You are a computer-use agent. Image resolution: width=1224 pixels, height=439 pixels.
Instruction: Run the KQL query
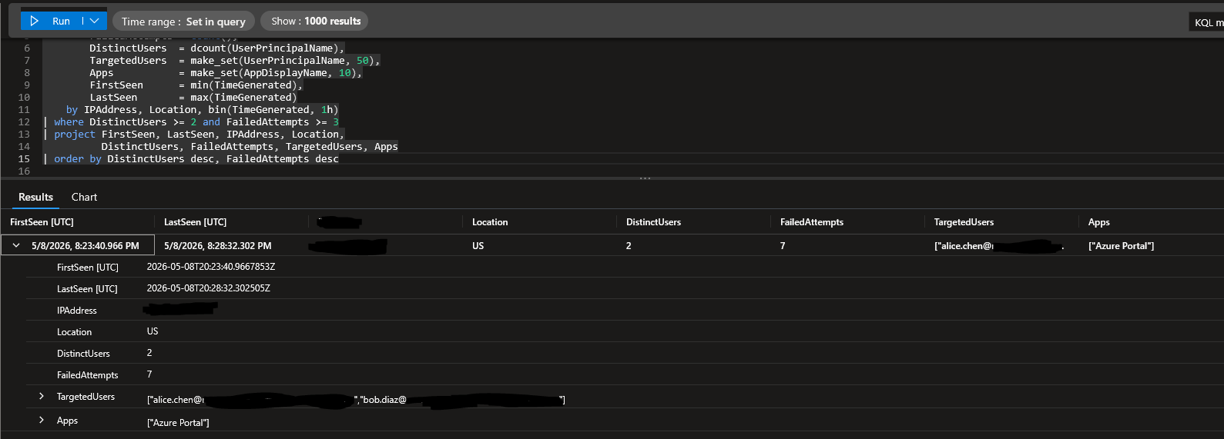click(x=50, y=21)
